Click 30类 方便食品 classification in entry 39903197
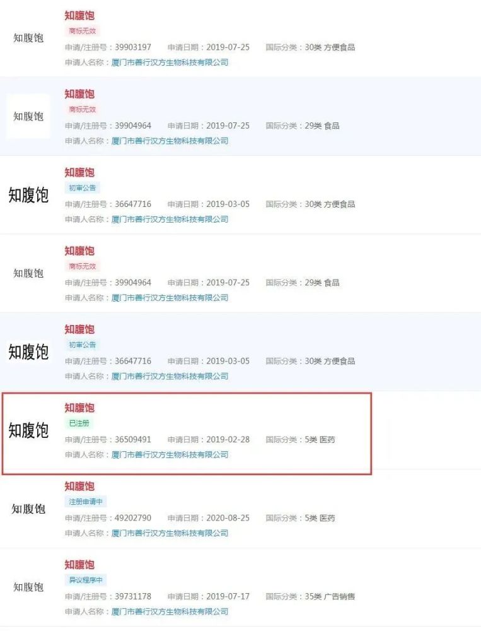 (330, 47)
